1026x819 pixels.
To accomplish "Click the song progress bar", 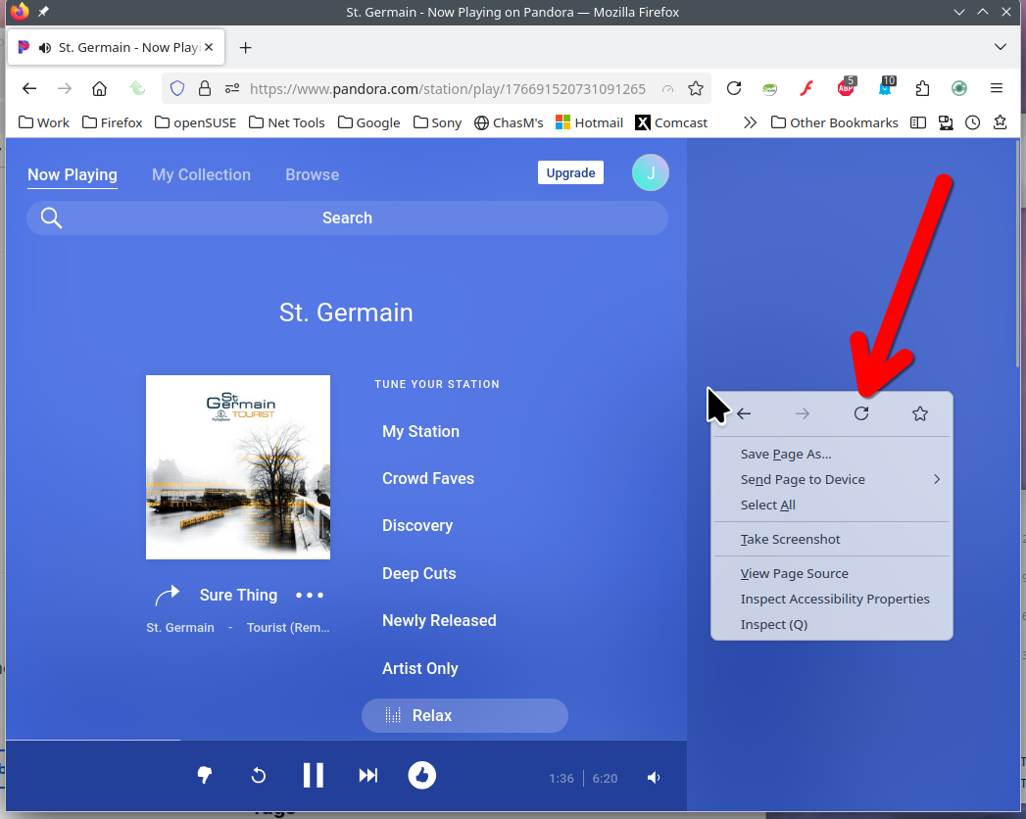I will 346,741.
